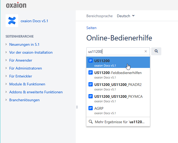Screen dimensions: 178x143
Task: Click page icon beside AGRP result
Action: coord(91,108)
